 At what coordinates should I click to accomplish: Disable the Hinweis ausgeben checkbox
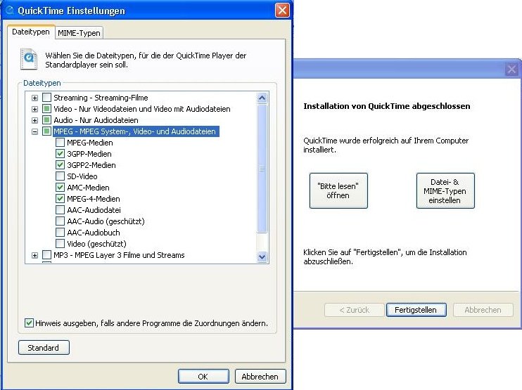coord(29,323)
